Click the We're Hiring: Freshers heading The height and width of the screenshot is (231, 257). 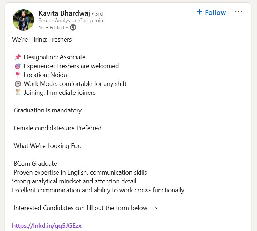[42, 39]
